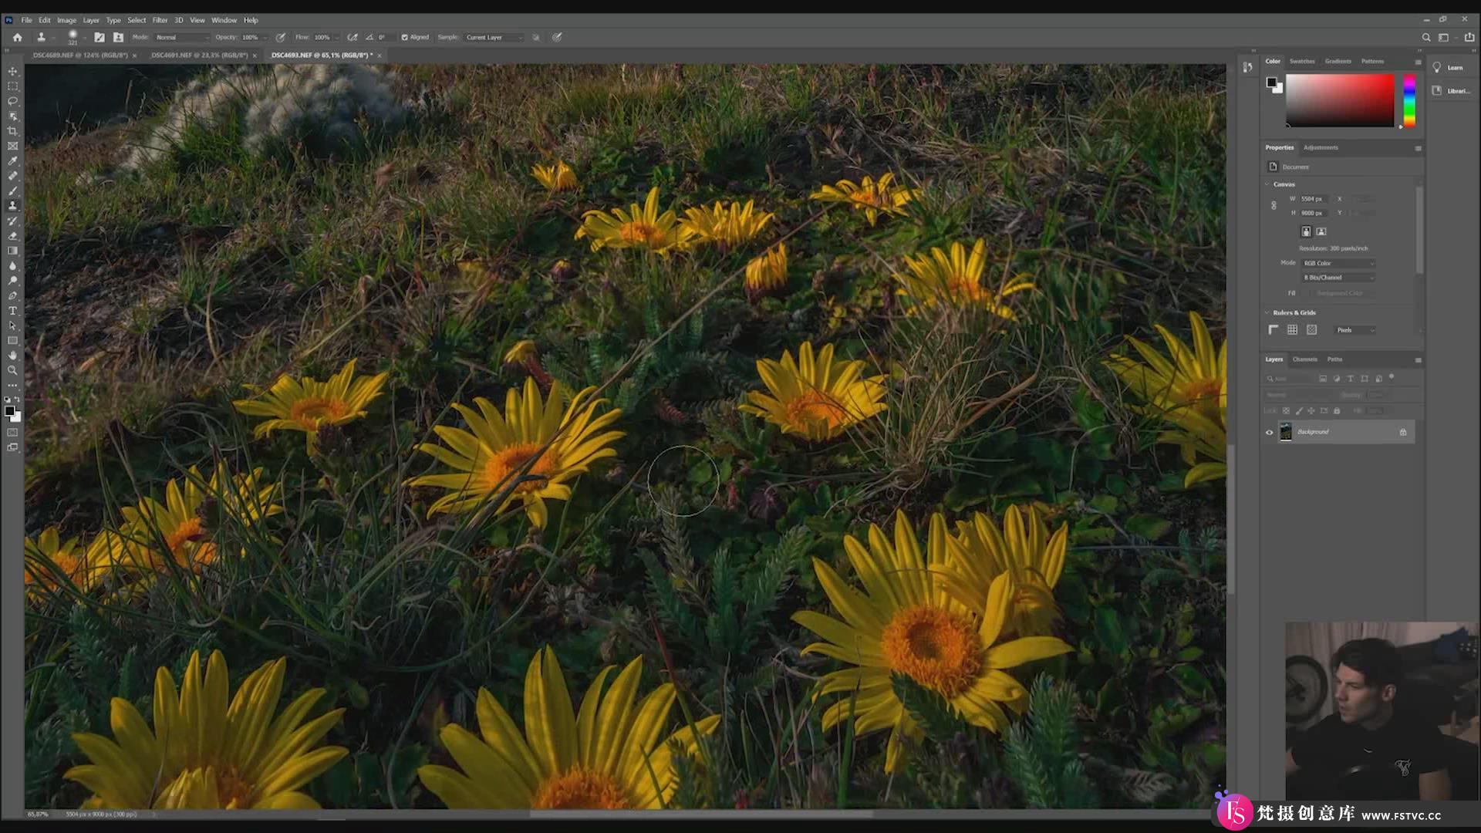Open the 8 Bits/Channel dropdown
The width and height of the screenshot is (1481, 833).
(x=1339, y=278)
